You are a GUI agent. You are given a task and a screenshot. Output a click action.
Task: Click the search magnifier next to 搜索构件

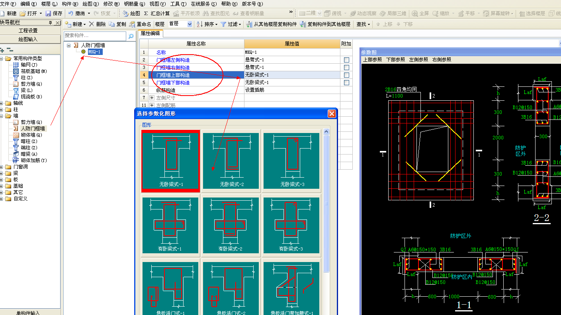click(x=131, y=36)
